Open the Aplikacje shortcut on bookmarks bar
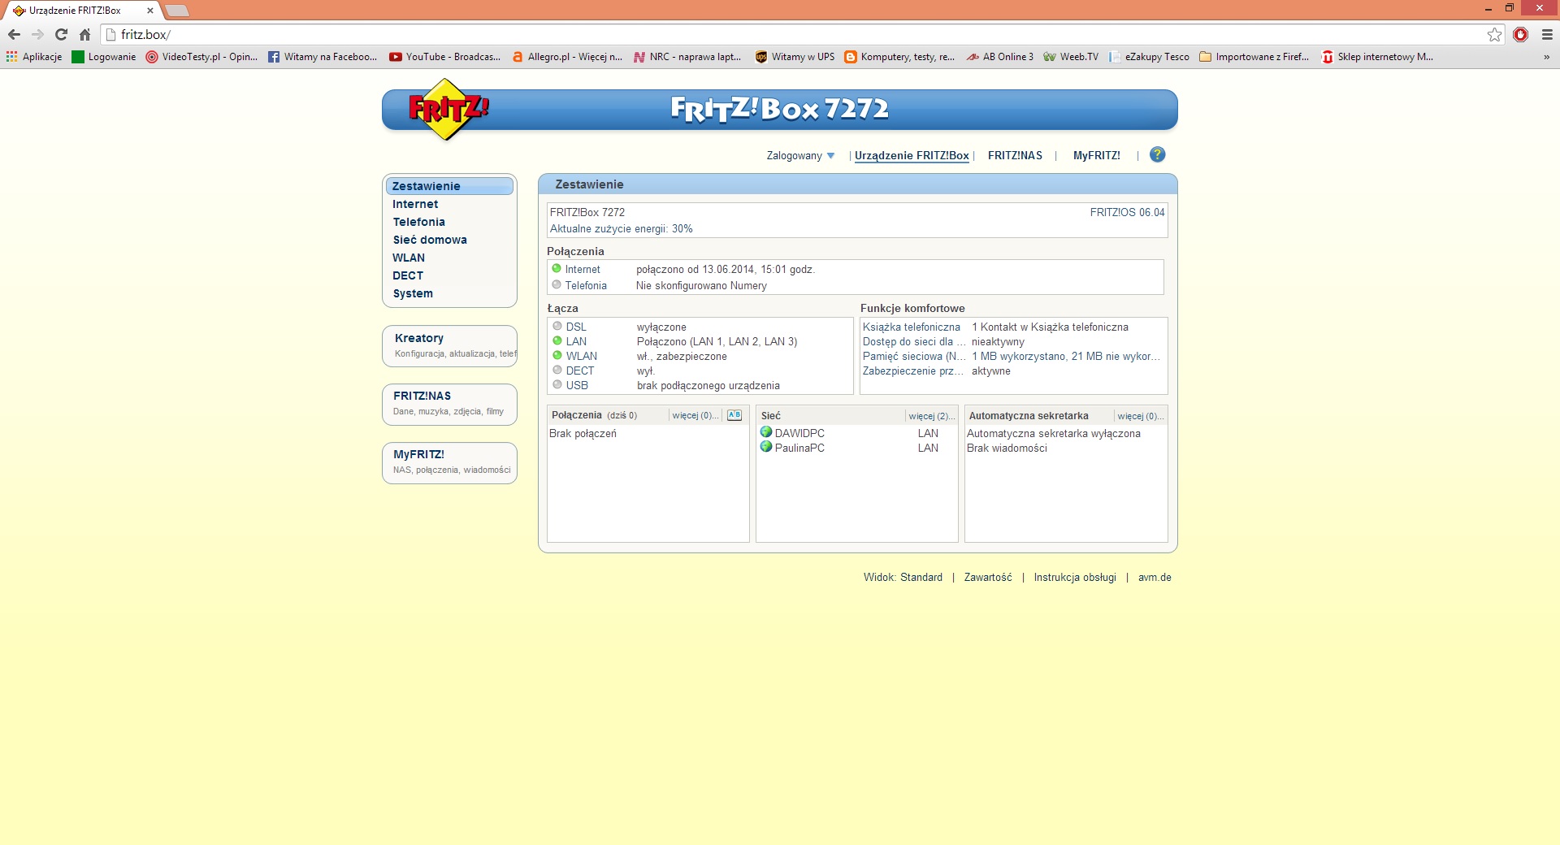Image resolution: width=1560 pixels, height=845 pixels. [x=32, y=57]
